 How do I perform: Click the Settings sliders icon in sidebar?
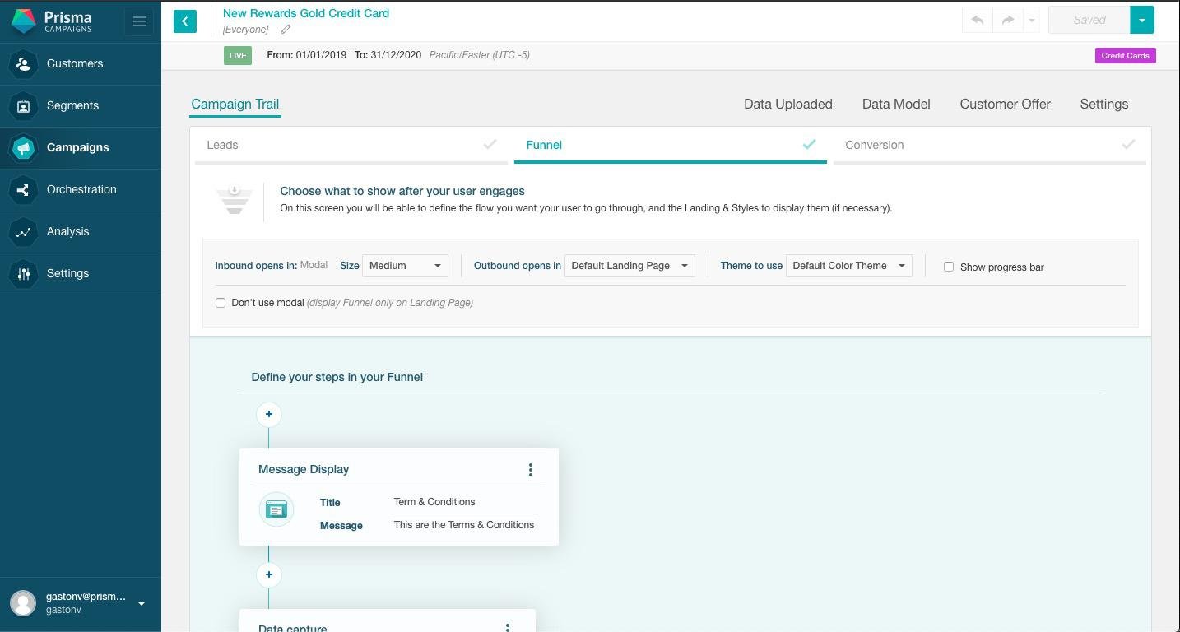click(23, 273)
